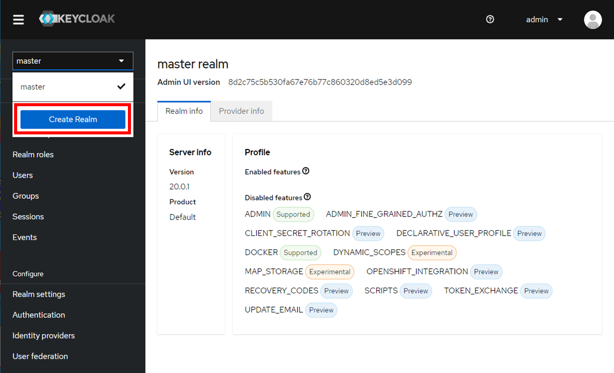
Task: Open the hamburger navigation menu
Action: 18,19
